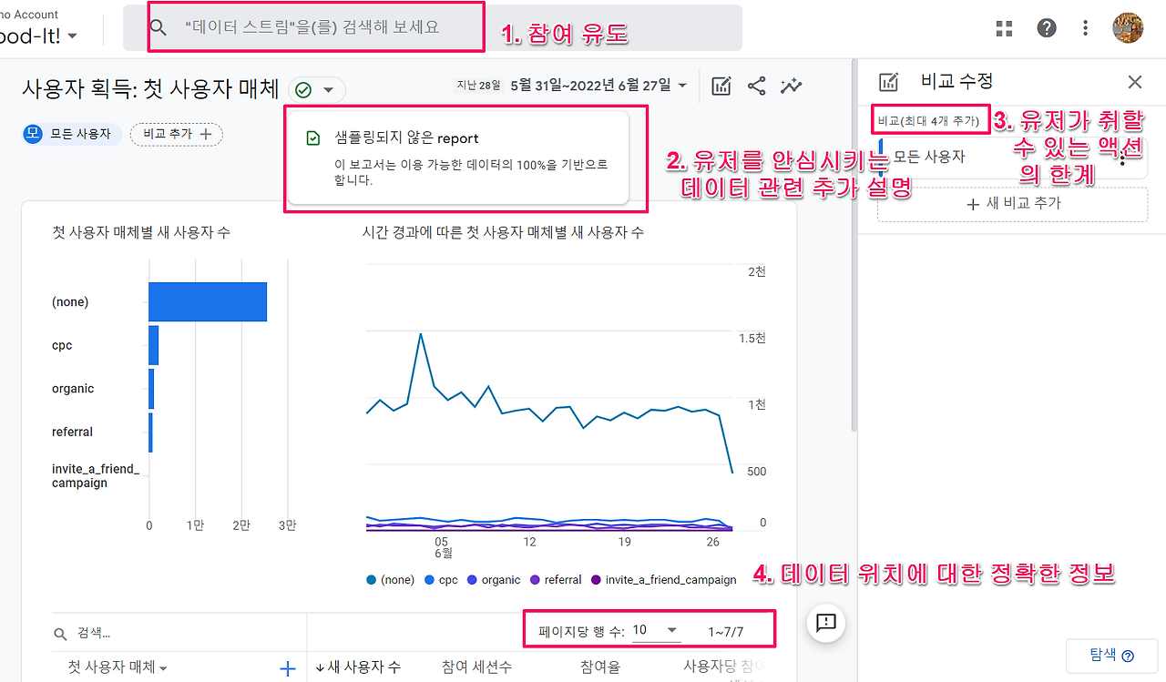This screenshot has width=1166, height=682.
Task: Click the 모든 사용자 item in the comparison panel
Action: pos(1012,157)
